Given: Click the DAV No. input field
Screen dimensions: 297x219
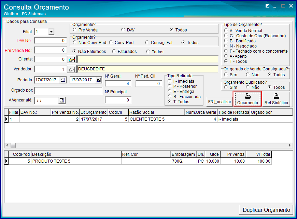Looking at the screenshot, I should point(51,41).
